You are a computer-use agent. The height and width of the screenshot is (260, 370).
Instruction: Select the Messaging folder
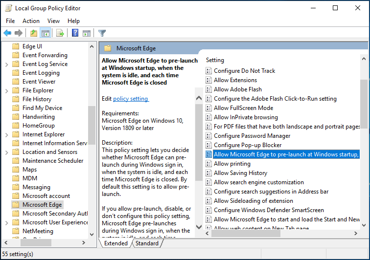[x=36, y=187]
